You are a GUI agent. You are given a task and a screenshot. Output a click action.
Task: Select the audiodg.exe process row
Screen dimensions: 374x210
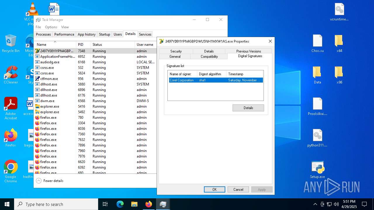pos(96,62)
